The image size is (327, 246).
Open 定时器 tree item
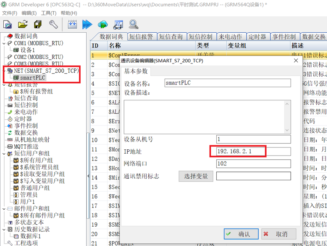pos(23,119)
